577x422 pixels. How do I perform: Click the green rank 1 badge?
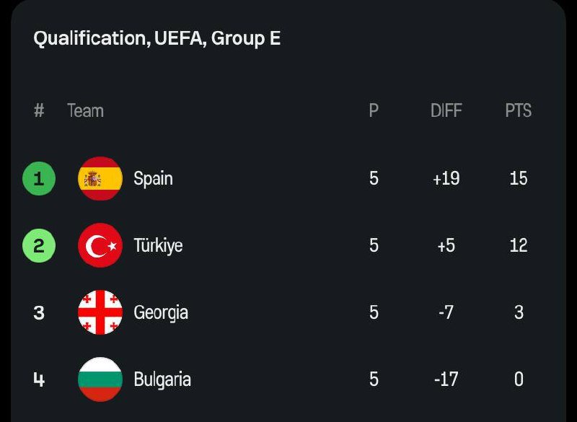tap(39, 178)
